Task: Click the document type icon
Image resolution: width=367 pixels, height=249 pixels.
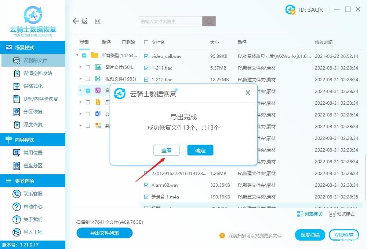Action: (x=98, y=114)
